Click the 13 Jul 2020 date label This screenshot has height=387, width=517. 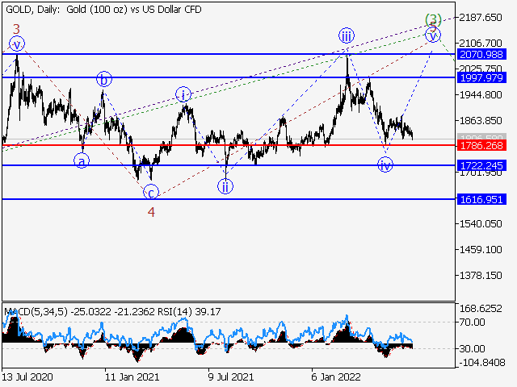(x=27, y=377)
